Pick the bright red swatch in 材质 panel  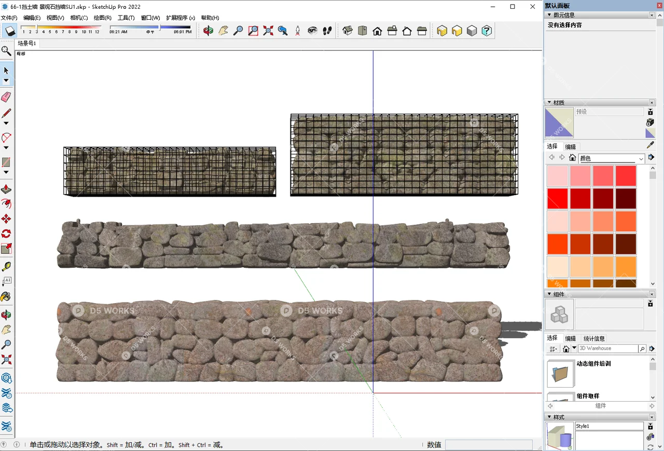(557, 198)
